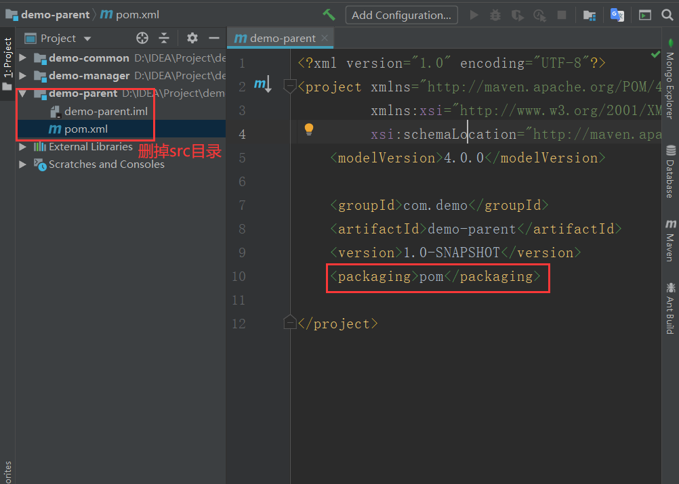The image size is (679, 484).
Task: Click the packaging pom line in editor
Action: [435, 276]
